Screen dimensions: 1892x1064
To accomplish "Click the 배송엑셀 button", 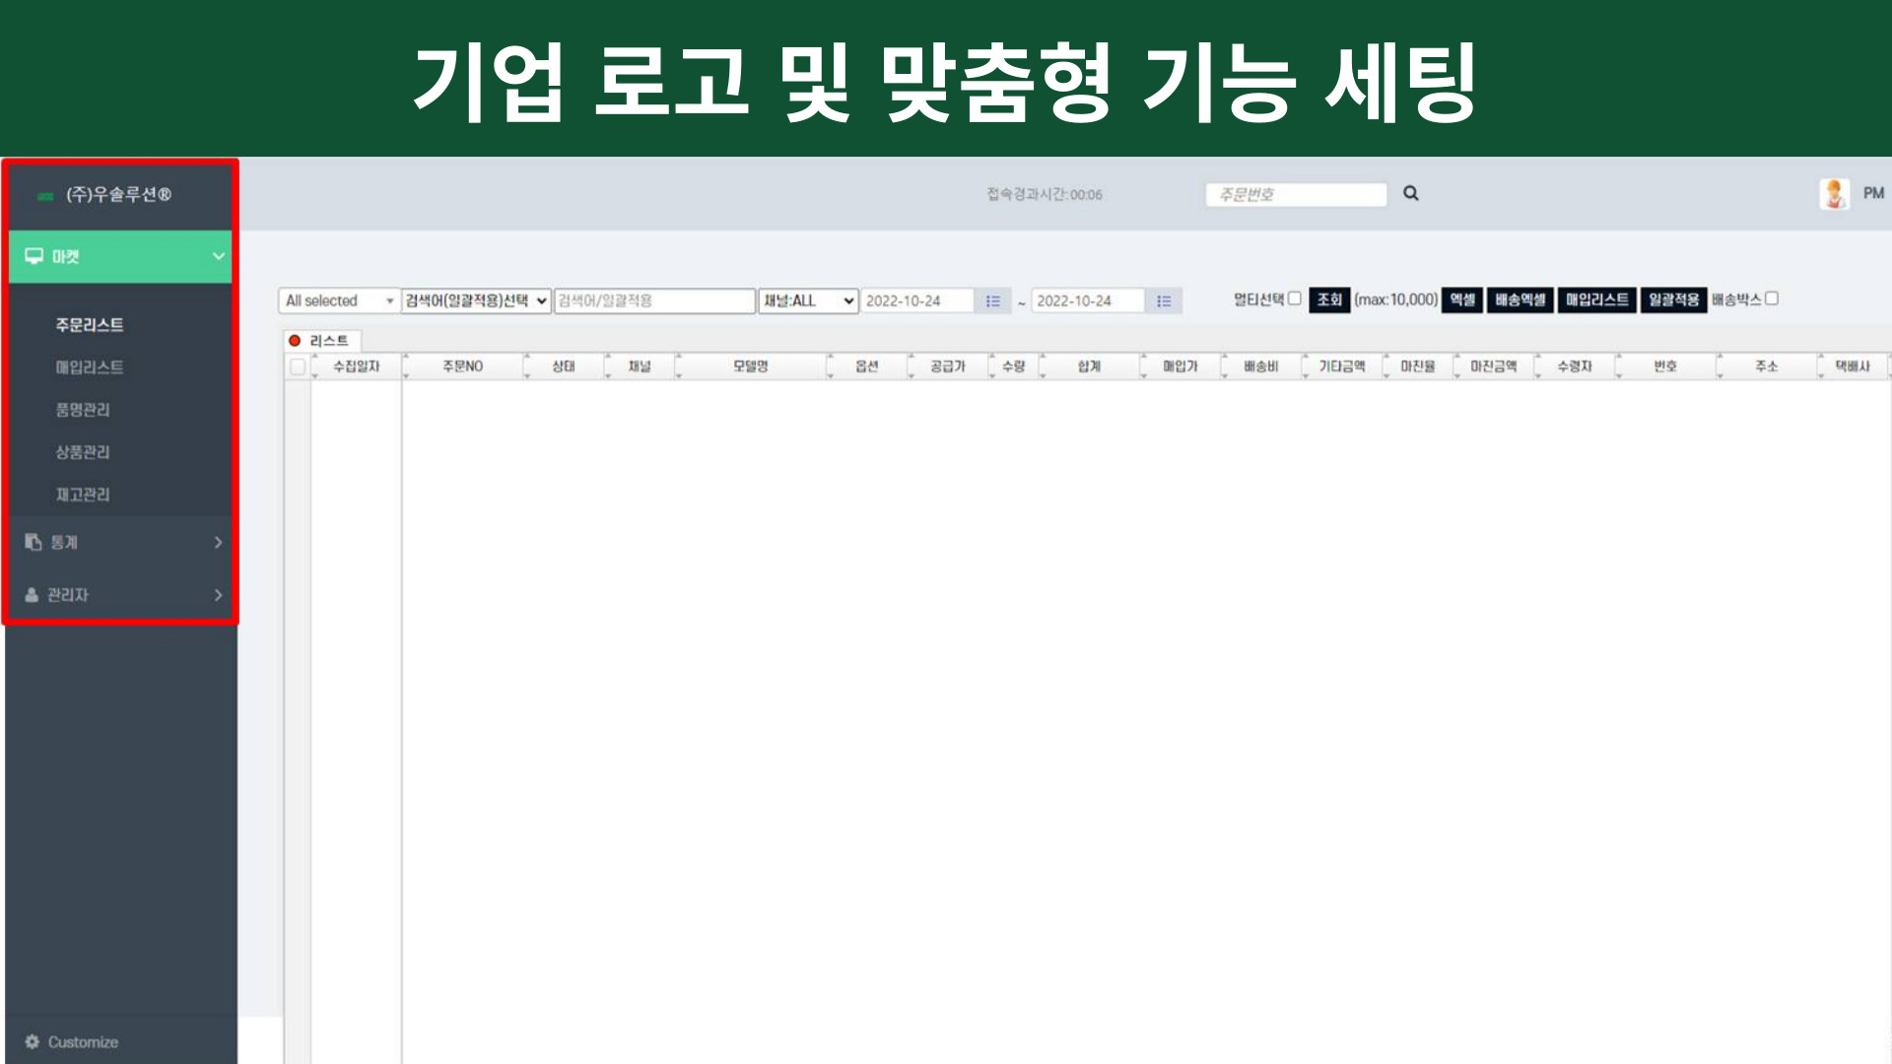I will [1520, 299].
